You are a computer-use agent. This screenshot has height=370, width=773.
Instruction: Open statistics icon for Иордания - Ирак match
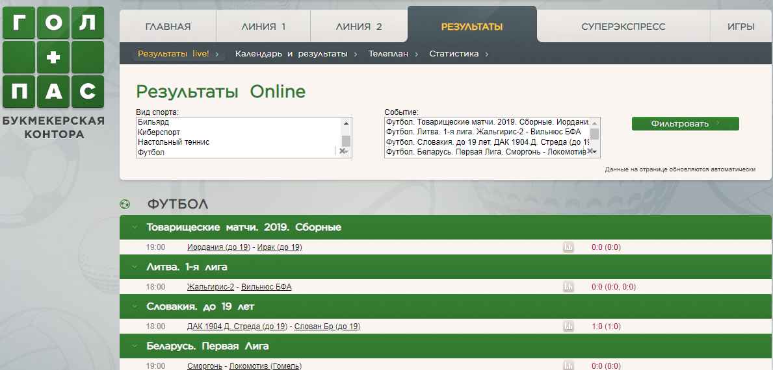tap(568, 247)
